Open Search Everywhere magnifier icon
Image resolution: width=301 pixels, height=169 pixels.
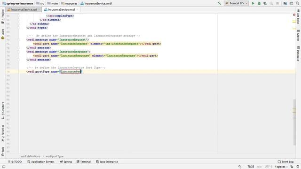coord(297,3)
